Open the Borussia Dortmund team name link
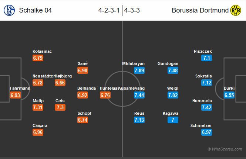This screenshot has height=159, width=246. (200, 10)
